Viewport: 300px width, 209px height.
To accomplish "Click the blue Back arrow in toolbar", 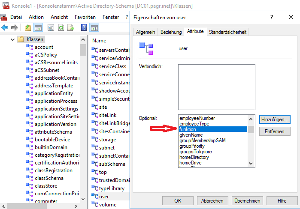I will tap(5, 27).
